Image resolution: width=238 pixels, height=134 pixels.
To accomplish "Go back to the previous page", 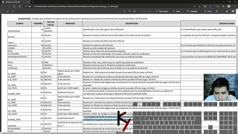I will (3, 6).
